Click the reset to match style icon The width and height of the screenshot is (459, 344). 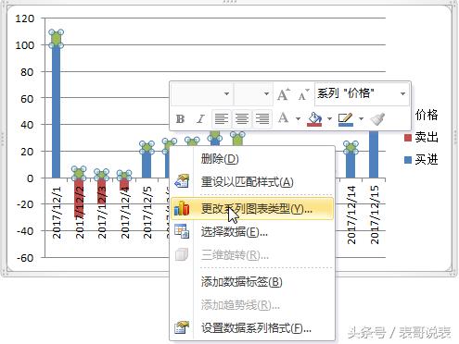pos(182,181)
